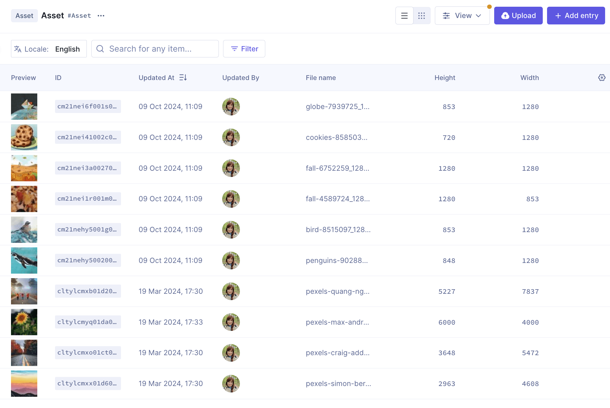Click the ID chip cltylcmxx01d60
This screenshot has width=610, height=408.
point(88,383)
